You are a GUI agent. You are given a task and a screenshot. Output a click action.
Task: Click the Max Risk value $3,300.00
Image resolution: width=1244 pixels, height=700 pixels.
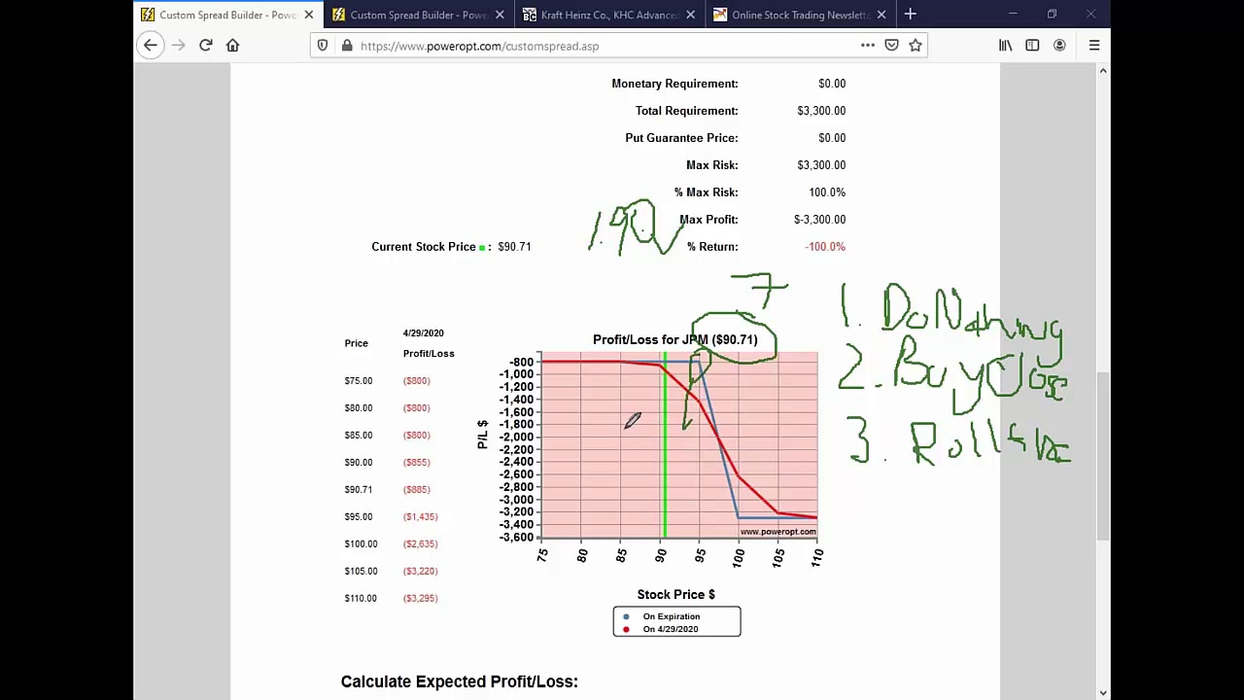[821, 165]
